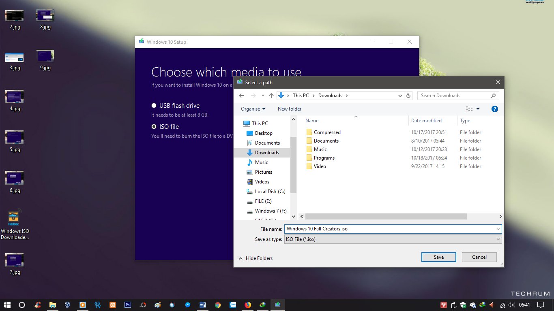The image size is (554, 311).
Task: Click into the File name field
Action: click(389, 229)
